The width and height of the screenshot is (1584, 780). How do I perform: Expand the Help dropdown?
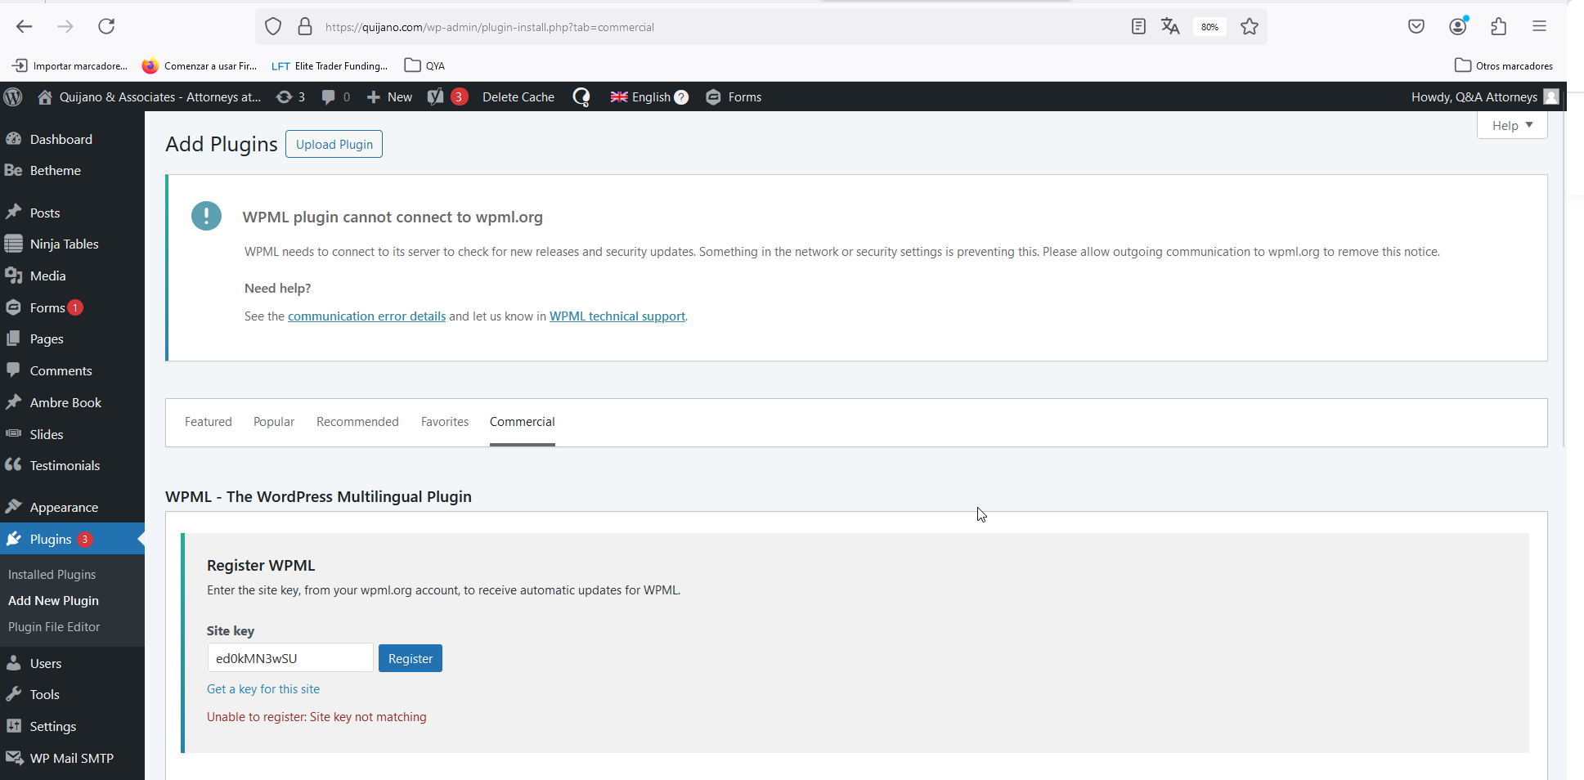point(1511,126)
